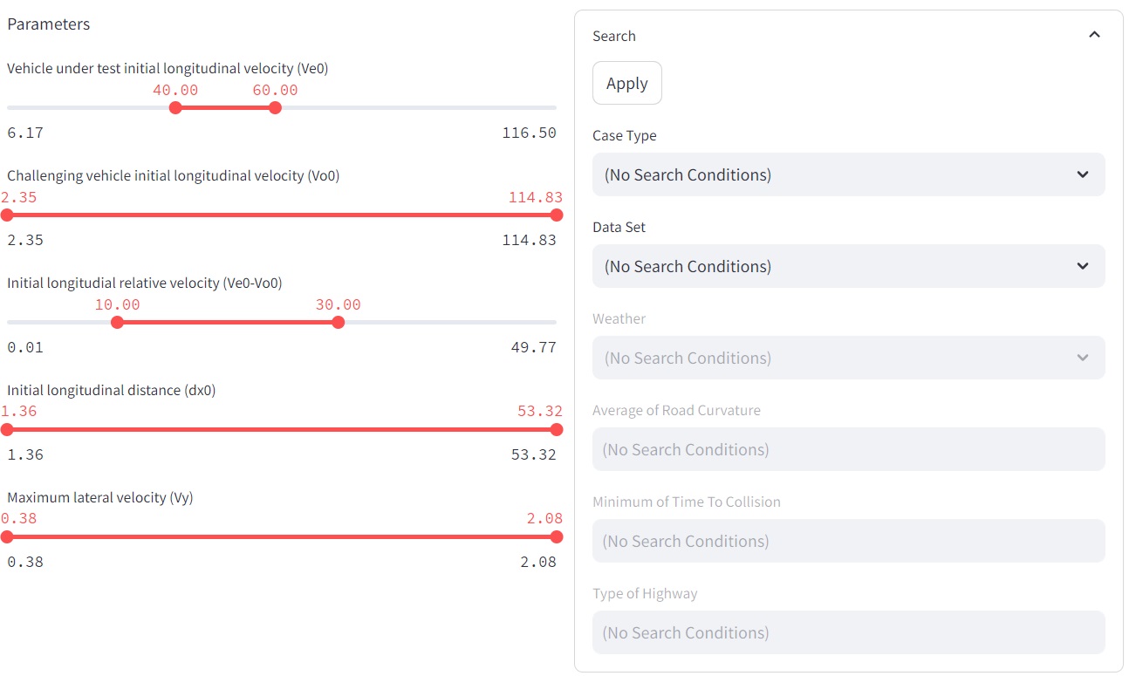Screen dimensions: 1129x676
Task: Click the dx0 slider's 1.36 minimum handle
Action: 7,429
